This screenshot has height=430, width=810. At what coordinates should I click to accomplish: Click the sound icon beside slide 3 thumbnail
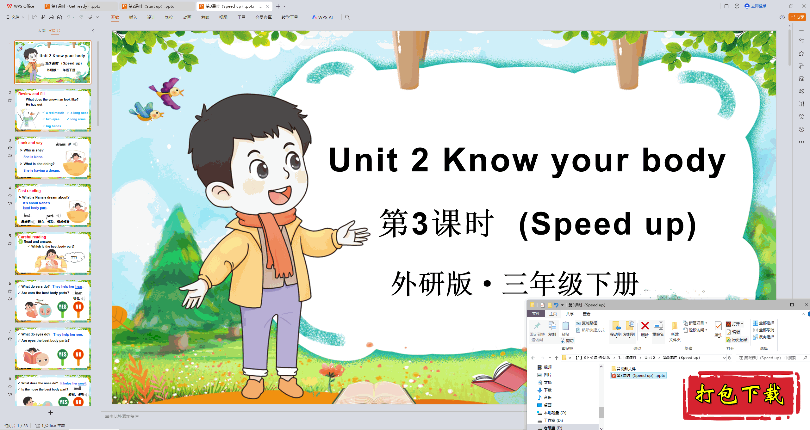pyautogui.click(x=10, y=156)
